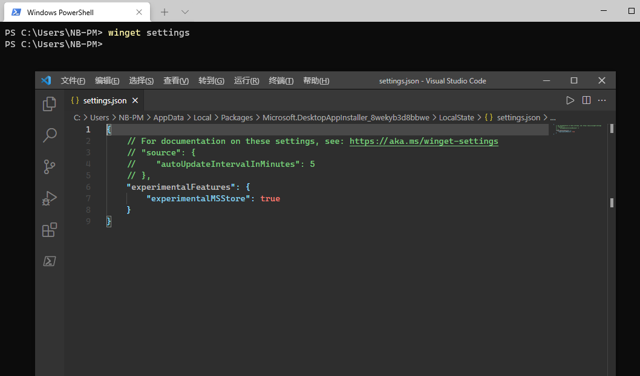This screenshot has height=376, width=640.
Task: Open the 文件(F) menu
Action: pos(73,81)
